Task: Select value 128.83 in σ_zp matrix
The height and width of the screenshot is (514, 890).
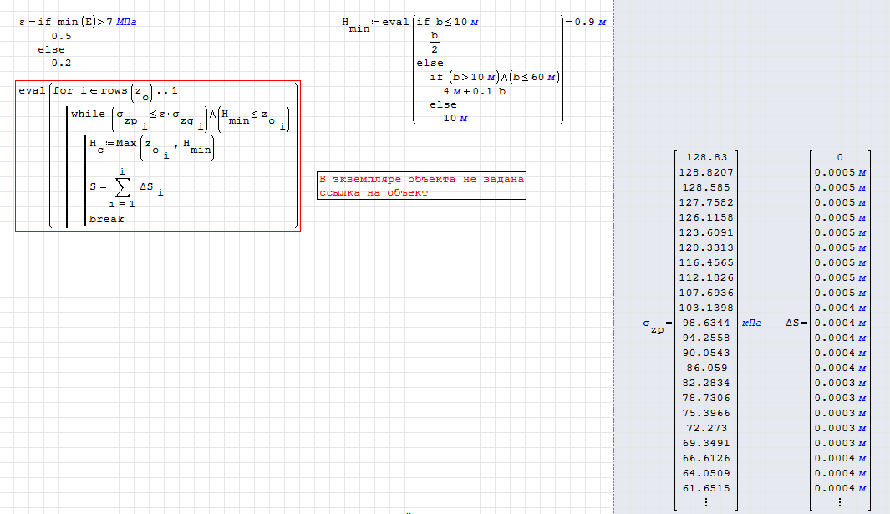Action: (706, 157)
